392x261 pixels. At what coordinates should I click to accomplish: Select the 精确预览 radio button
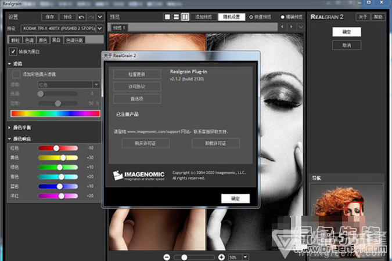tap(282, 17)
